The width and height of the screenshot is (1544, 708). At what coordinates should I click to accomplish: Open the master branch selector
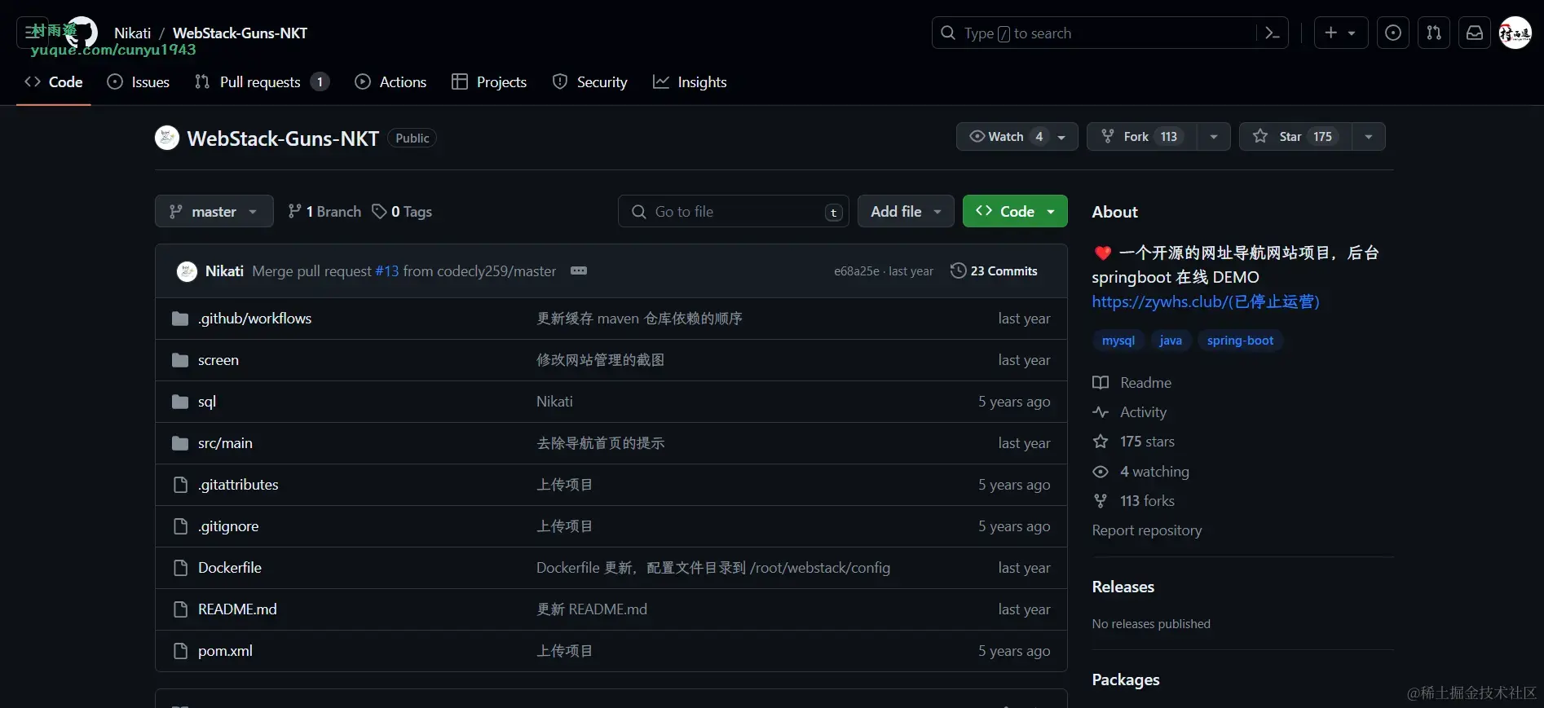click(x=214, y=212)
